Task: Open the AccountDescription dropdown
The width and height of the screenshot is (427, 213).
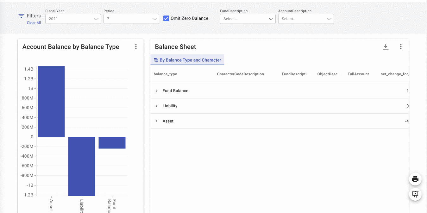Action: click(x=306, y=19)
